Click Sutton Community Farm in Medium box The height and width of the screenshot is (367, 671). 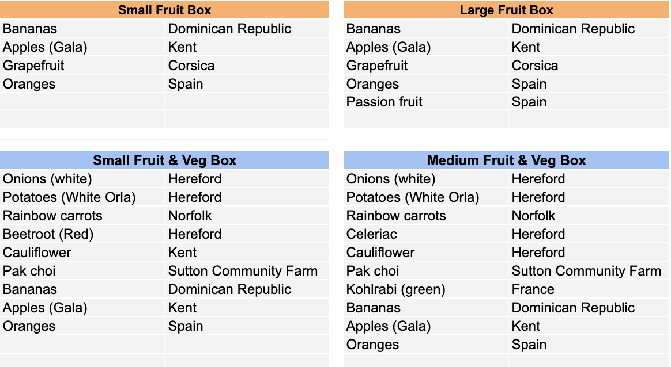click(589, 271)
